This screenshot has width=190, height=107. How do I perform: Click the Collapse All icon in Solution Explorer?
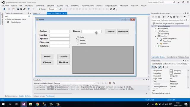174,17
